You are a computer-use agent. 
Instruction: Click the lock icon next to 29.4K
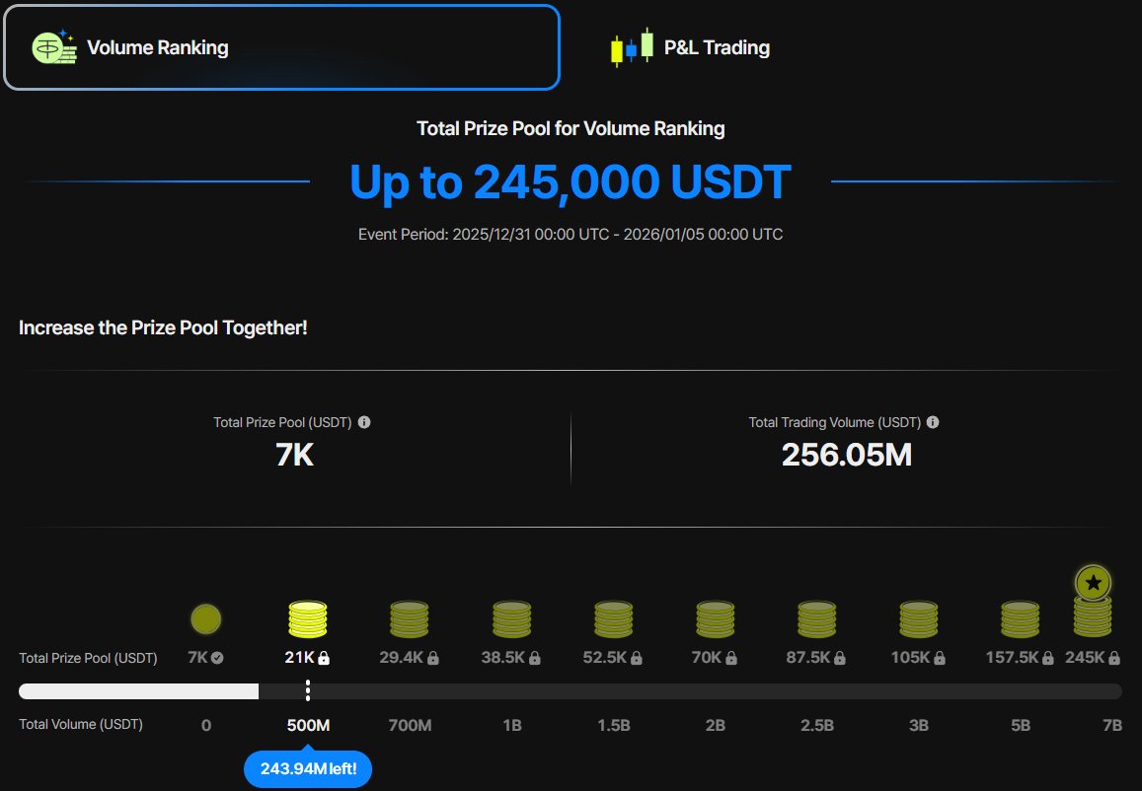[x=432, y=658]
